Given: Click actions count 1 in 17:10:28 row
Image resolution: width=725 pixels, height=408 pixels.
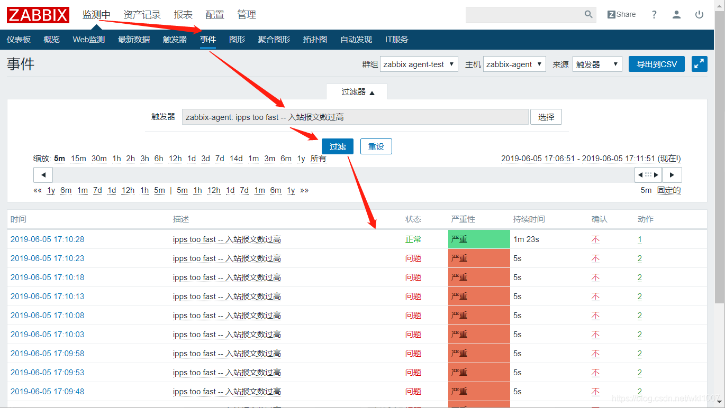Looking at the screenshot, I should coord(640,239).
